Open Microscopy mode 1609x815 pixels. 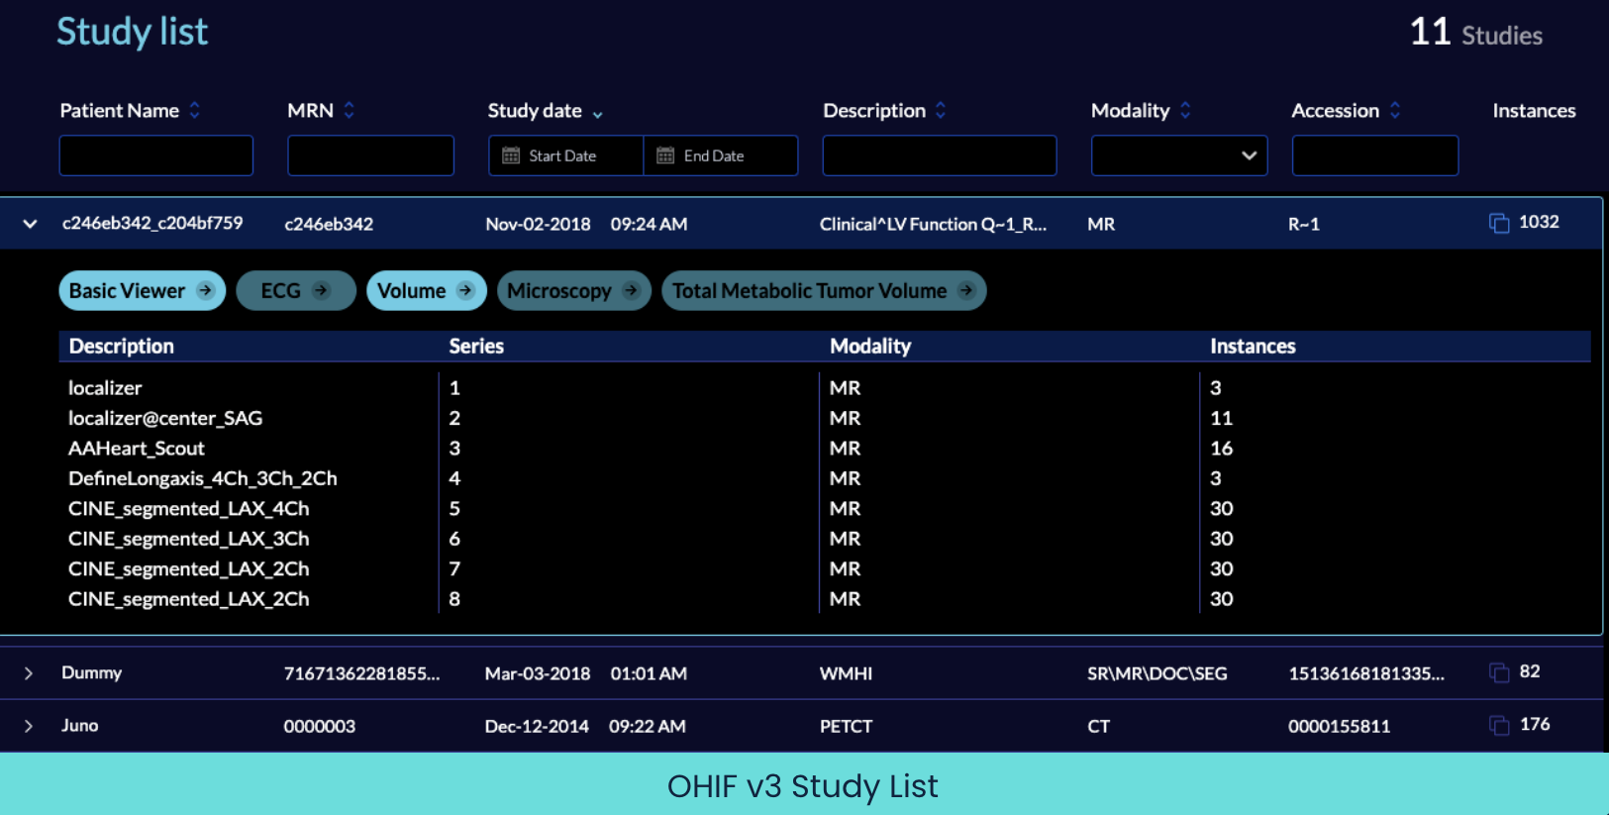574,290
